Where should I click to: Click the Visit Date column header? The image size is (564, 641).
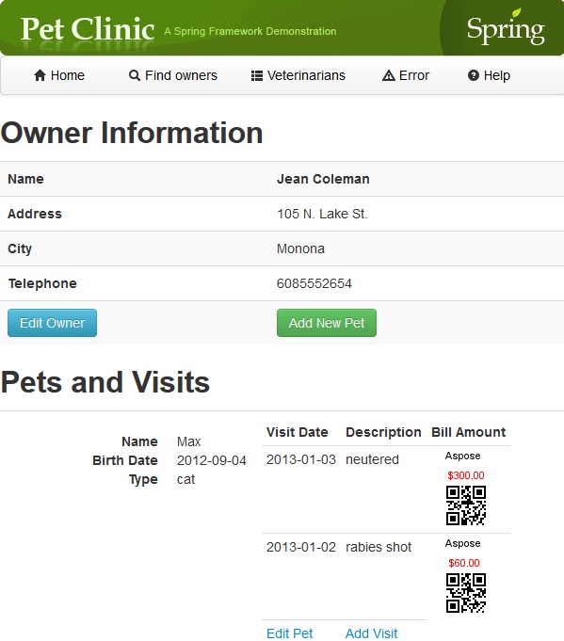tap(298, 432)
